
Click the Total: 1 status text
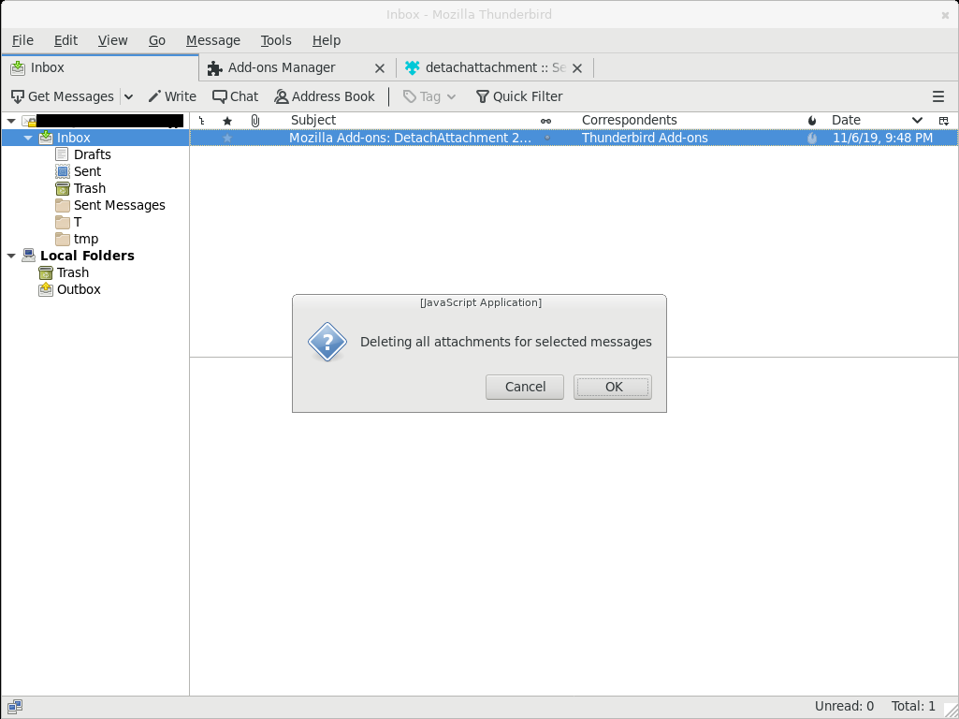click(912, 706)
